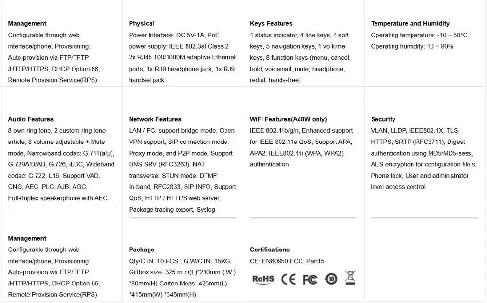Select the Physical heading

coord(141,23)
